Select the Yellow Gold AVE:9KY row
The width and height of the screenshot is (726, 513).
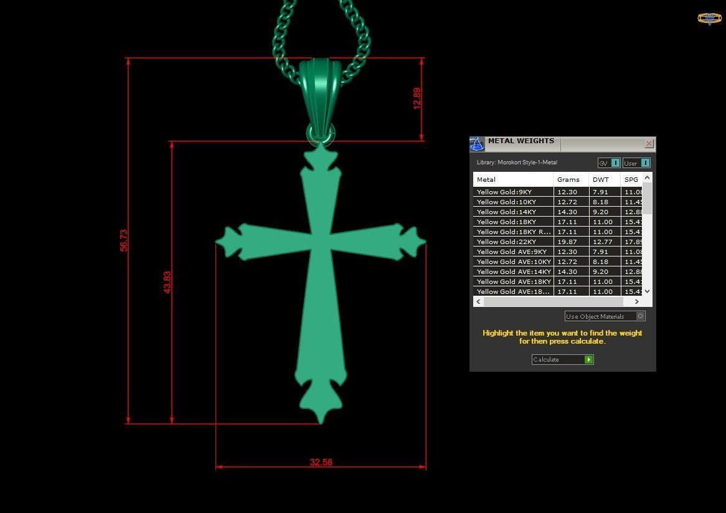[x=558, y=252]
